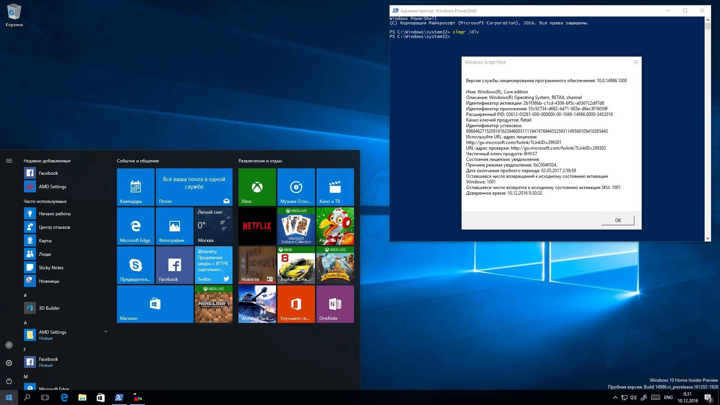Screen dimensions: 720x405
Task: Open the Store (Магазин) tile
Action: tap(155, 304)
